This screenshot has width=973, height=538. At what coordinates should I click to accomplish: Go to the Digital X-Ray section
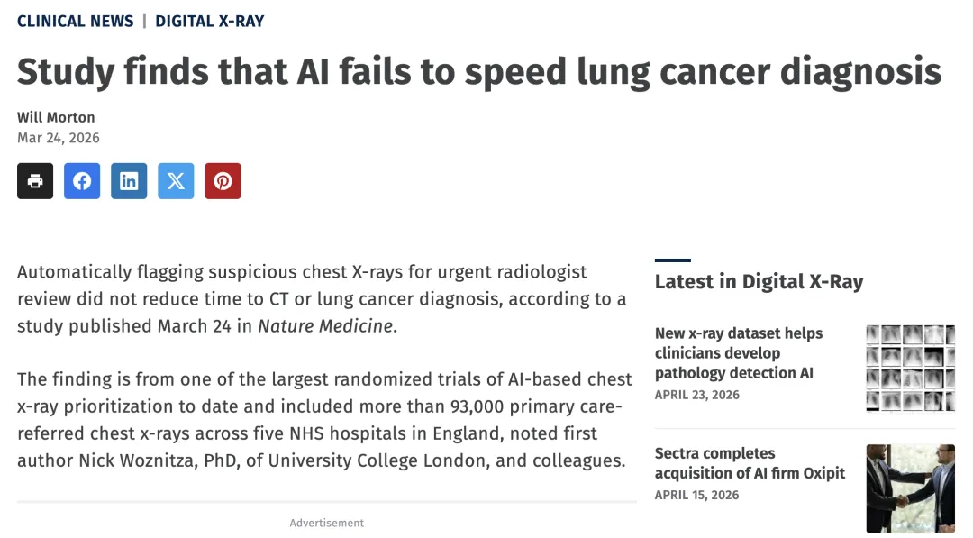tap(209, 21)
